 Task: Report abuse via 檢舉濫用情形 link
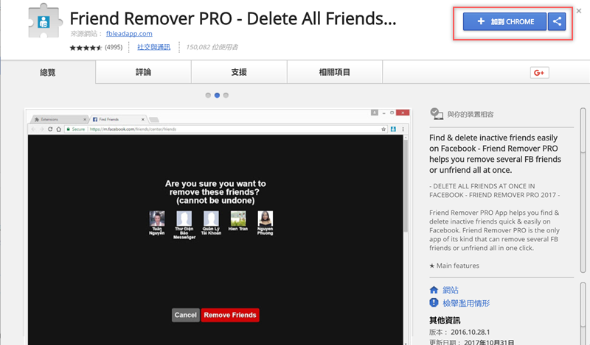coord(466,303)
